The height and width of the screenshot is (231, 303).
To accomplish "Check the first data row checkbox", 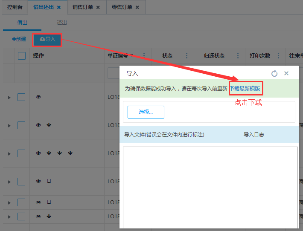I will (x=21, y=97).
